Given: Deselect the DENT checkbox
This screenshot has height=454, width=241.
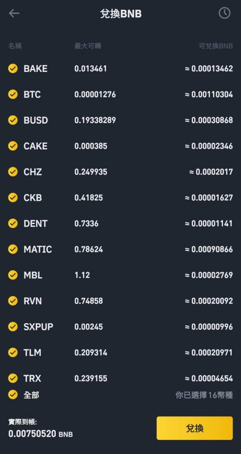Looking at the screenshot, I should pos(13,223).
